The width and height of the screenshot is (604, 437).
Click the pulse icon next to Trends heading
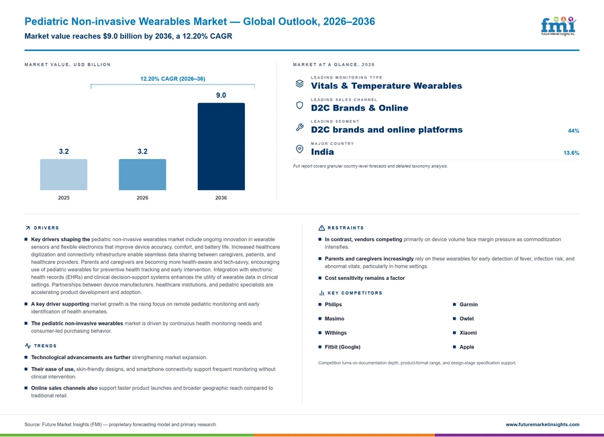28,346
